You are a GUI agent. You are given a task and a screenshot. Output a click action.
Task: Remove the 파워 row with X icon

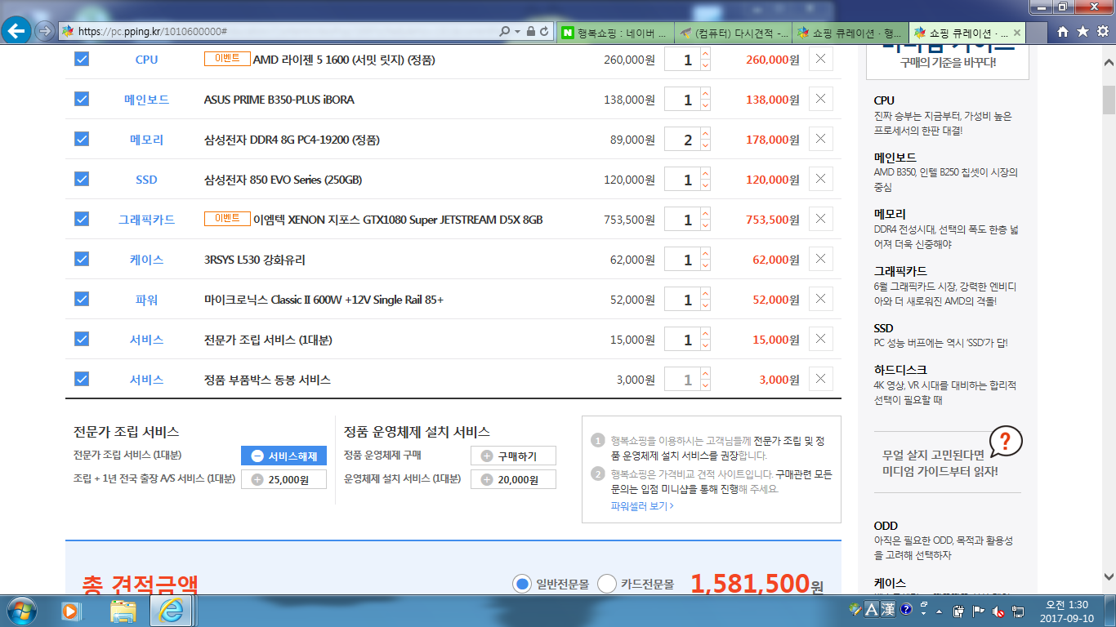point(821,299)
